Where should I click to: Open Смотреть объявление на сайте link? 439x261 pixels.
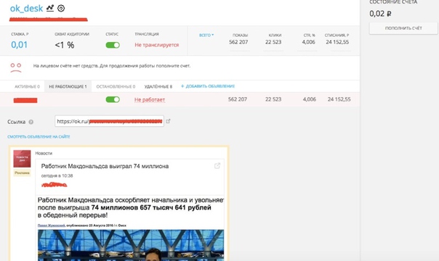coord(39,136)
